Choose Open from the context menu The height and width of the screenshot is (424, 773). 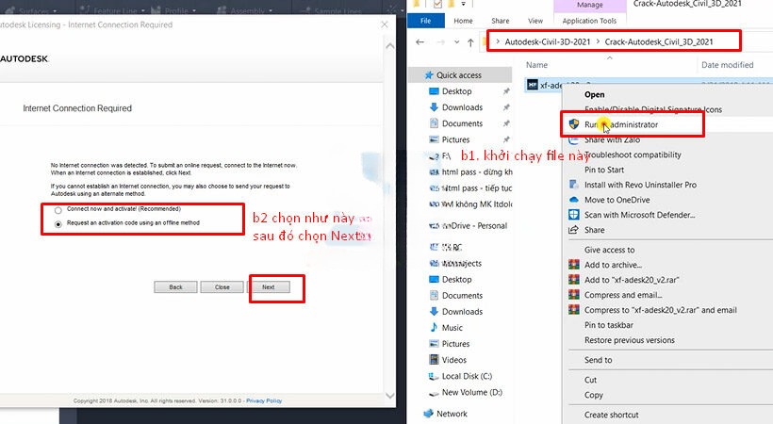coord(595,94)
